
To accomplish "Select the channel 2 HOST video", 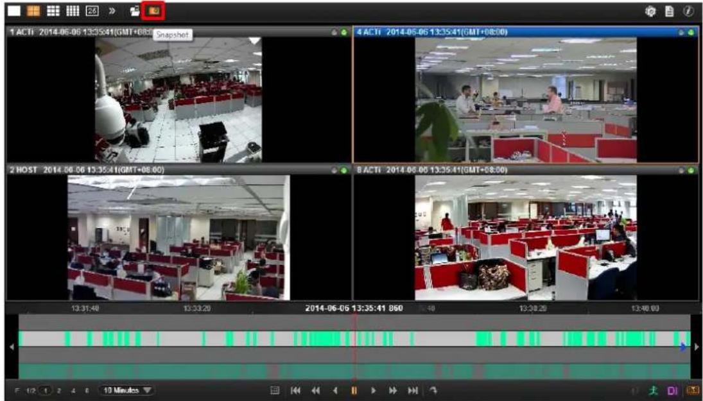I will pyautogui.click(x=178, y=237).
